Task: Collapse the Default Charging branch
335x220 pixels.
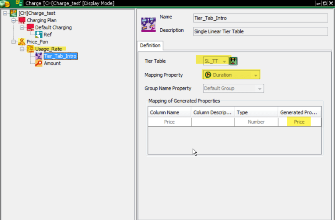Action: point(22,27)
